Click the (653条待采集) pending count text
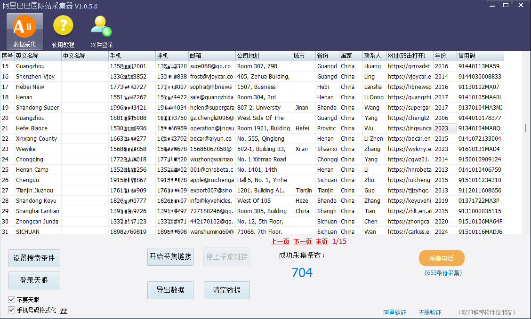This screenshot has height=319, width=531. (x=443, y=273)
